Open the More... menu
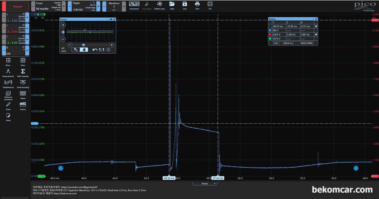This screenshot has height=199, width=379. [8, 62]
